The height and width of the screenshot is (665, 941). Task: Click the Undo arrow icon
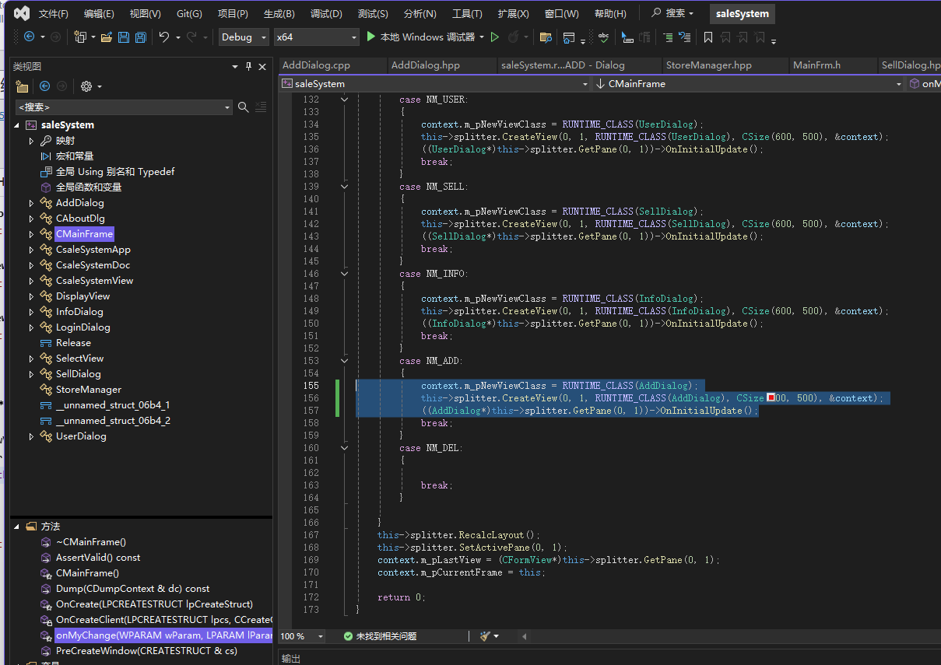pyautogui.click(x=163, y=37)
